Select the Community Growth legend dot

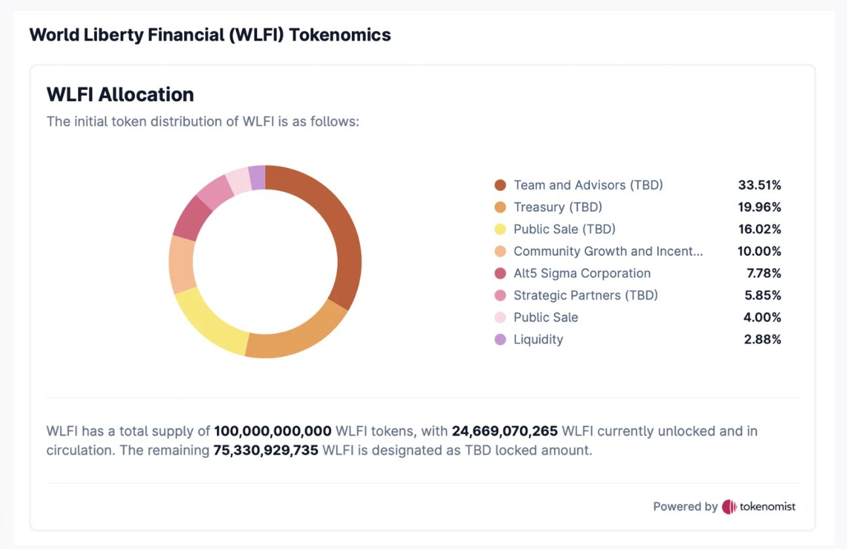pos(500,251)
